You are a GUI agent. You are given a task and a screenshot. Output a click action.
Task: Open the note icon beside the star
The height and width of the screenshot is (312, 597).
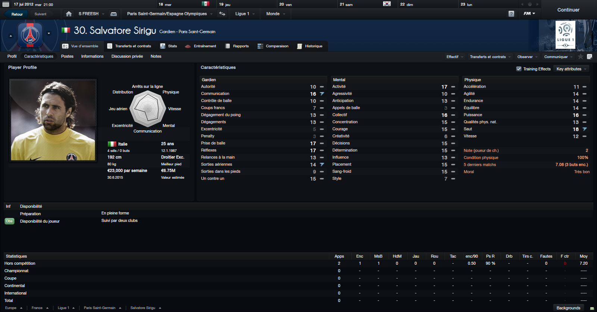point(590,57)
